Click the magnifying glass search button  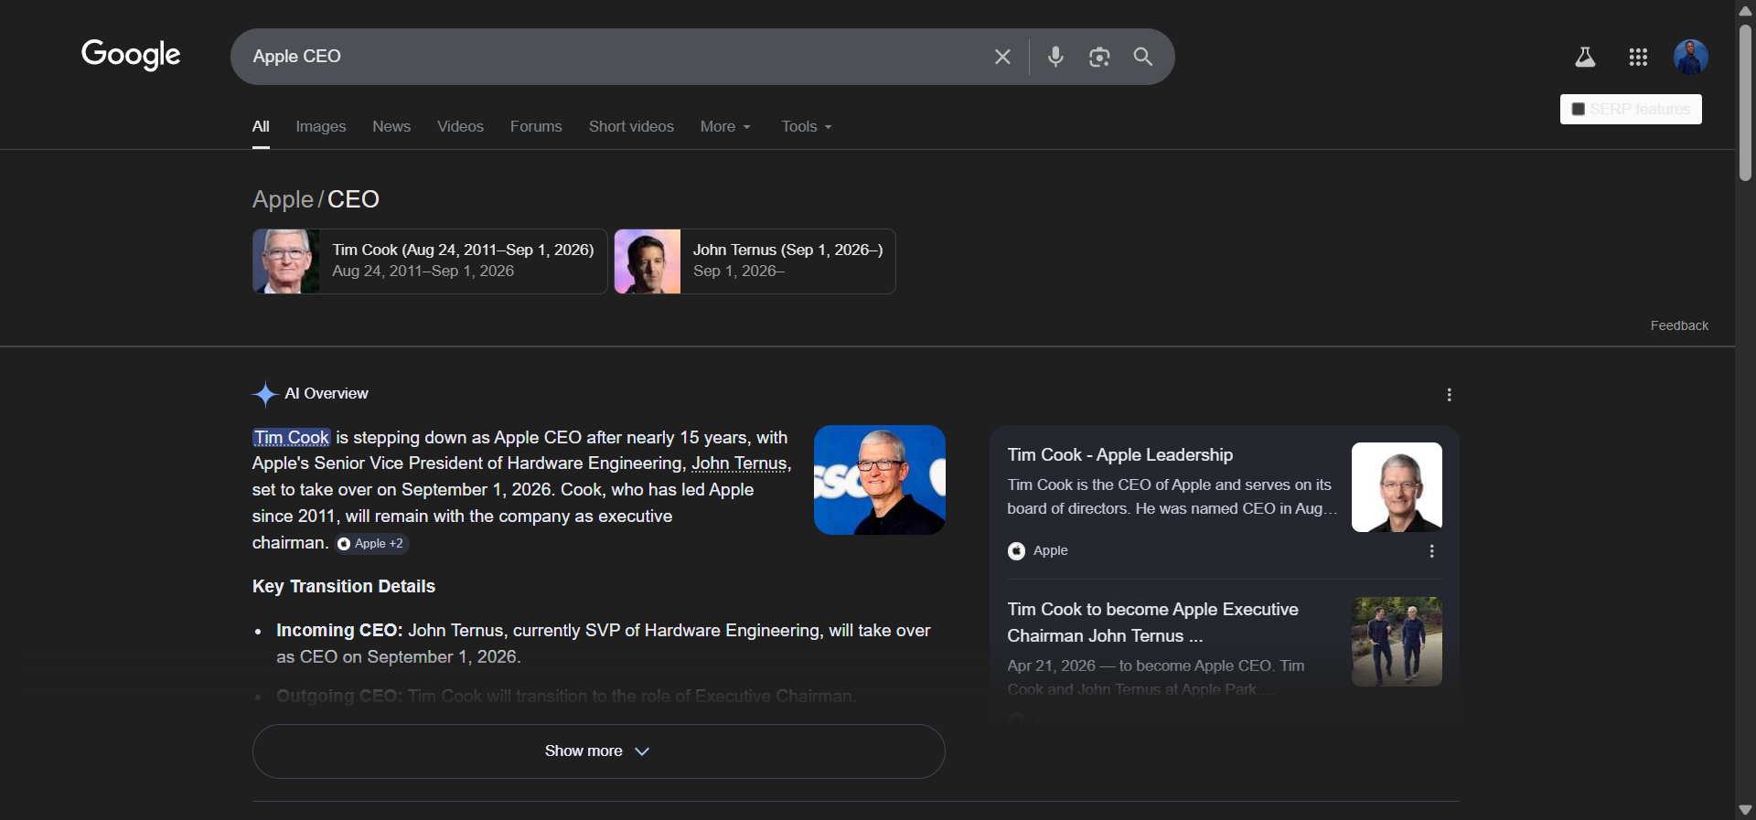click(1143, 57)
